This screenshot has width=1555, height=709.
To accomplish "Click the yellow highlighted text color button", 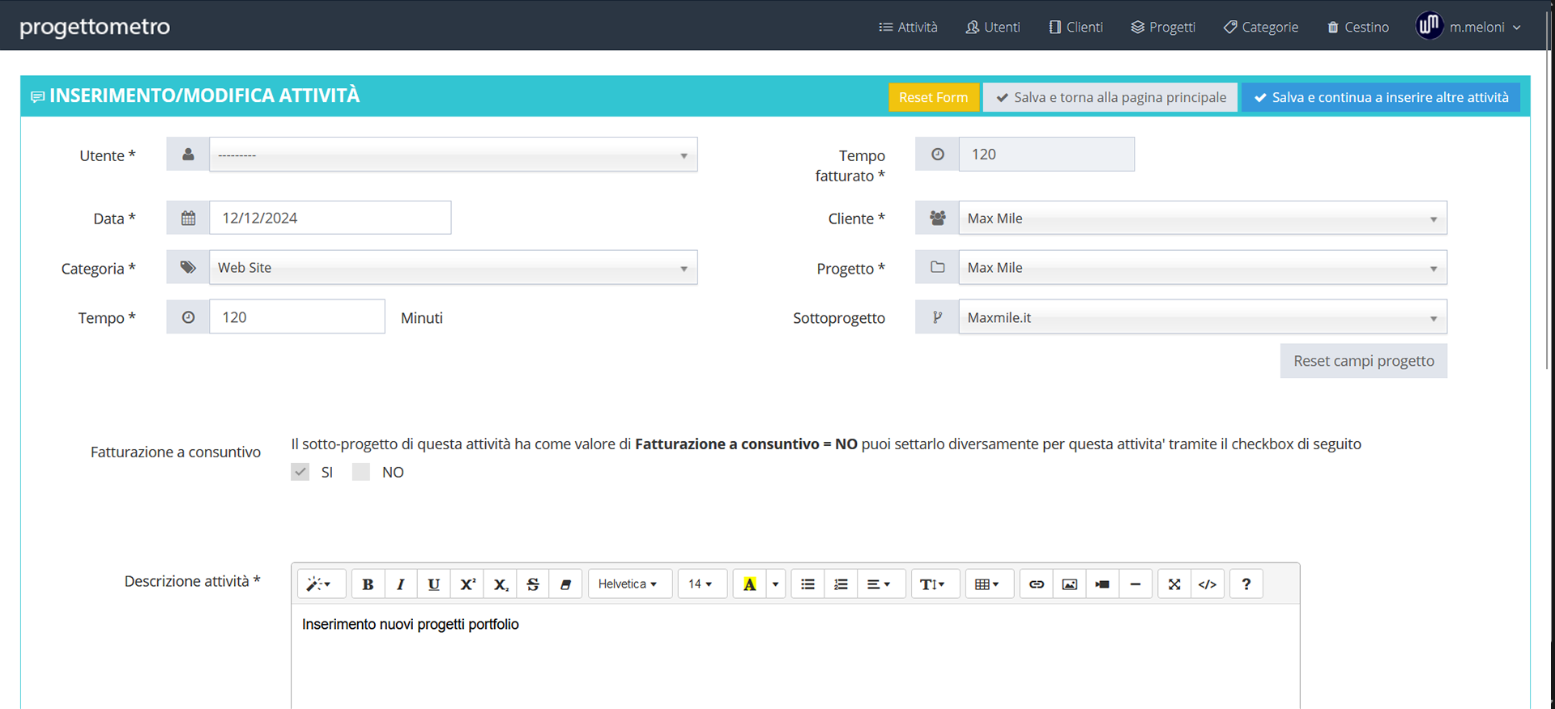I will pos(749,584).
